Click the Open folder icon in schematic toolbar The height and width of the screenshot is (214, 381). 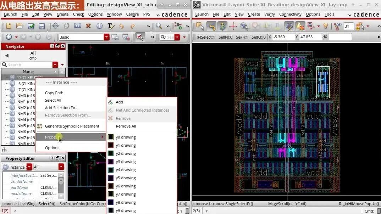click(20, 26)
